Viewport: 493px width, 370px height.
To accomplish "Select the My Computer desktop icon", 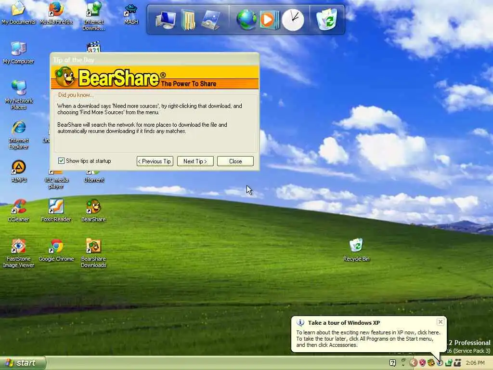I will coord(18,53).
